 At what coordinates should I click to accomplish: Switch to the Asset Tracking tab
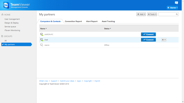click(108, 21)
